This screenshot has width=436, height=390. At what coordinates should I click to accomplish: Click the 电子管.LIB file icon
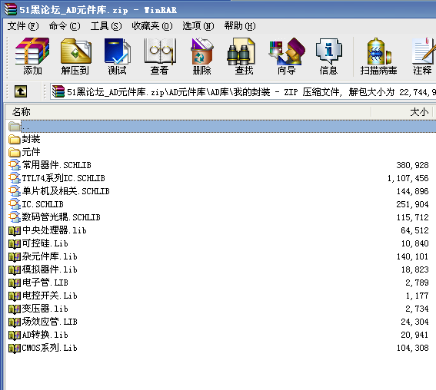pos(15,283)
